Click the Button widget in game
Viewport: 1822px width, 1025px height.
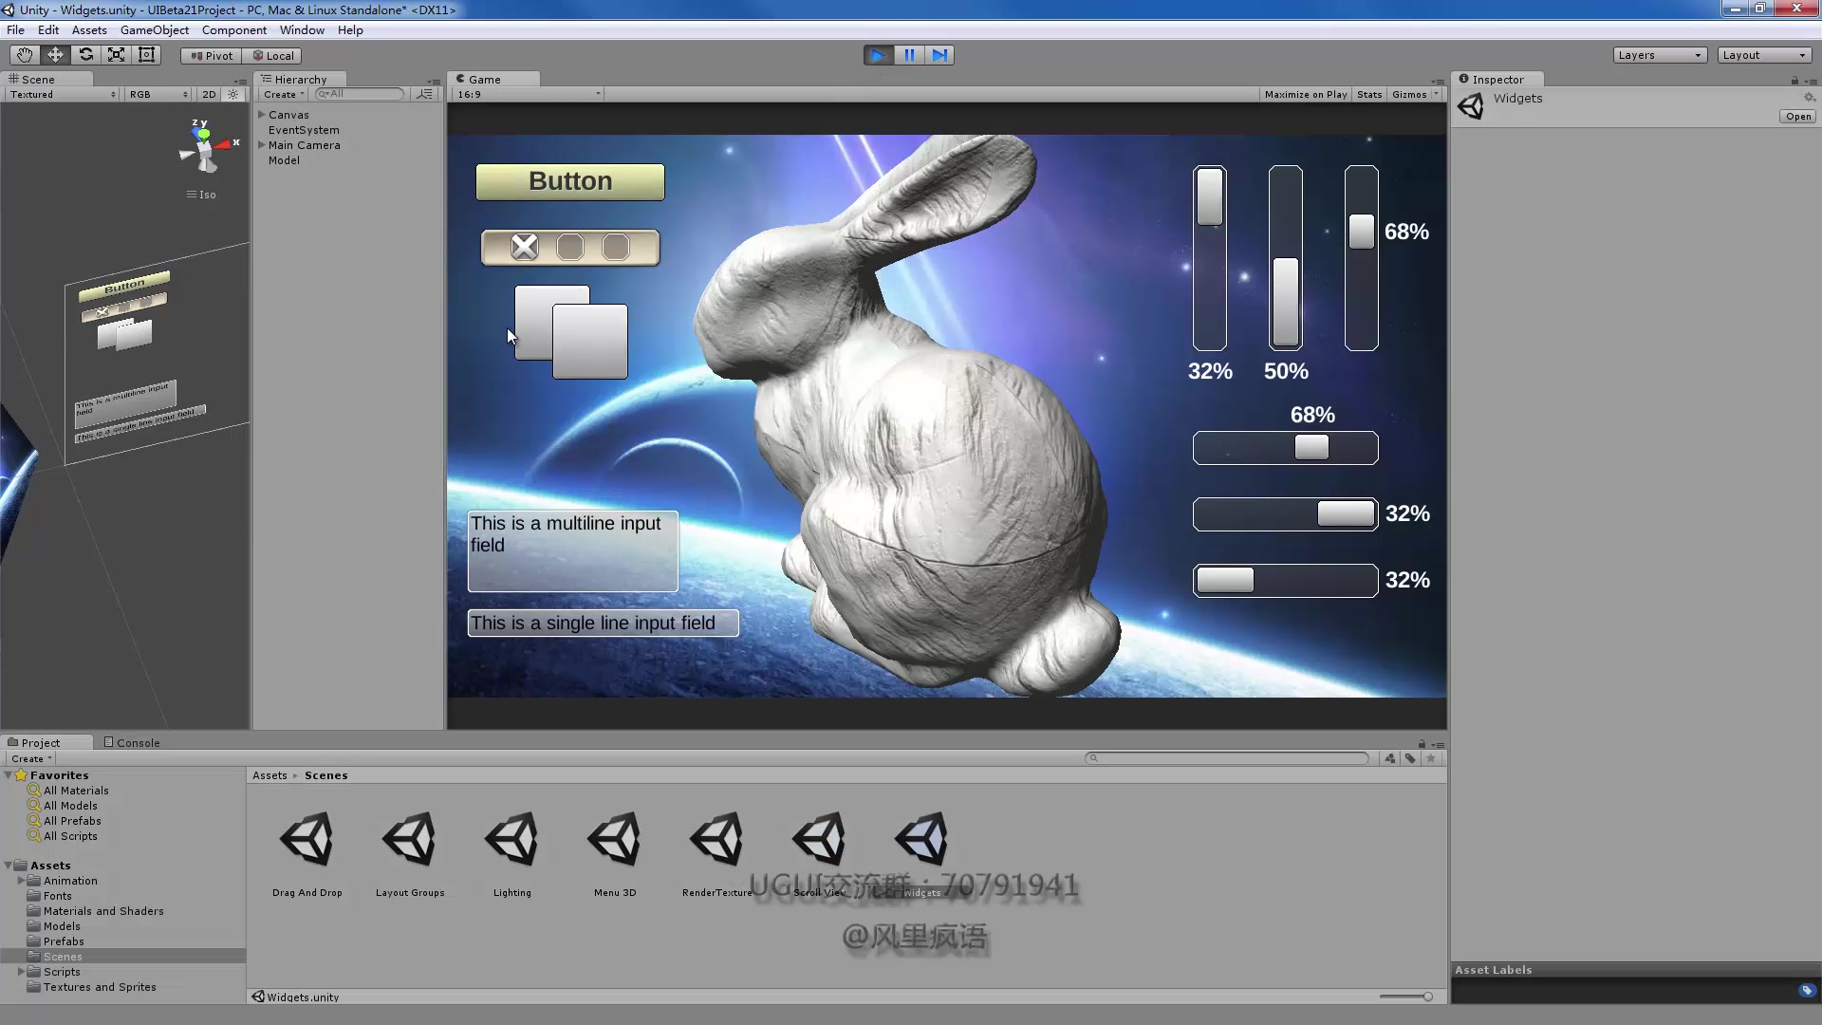click(570, 181)
